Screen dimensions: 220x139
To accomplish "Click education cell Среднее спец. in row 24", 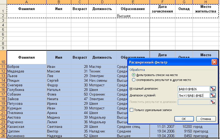I will [x=133, y=127].
